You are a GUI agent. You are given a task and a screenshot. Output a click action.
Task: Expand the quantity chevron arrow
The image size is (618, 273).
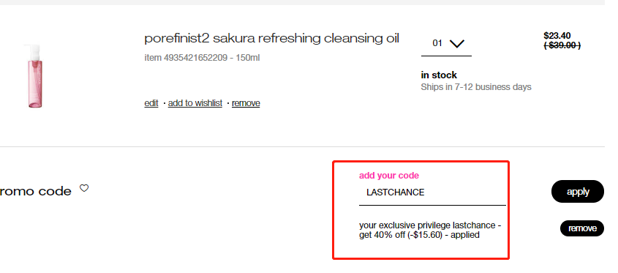(457, 43)
